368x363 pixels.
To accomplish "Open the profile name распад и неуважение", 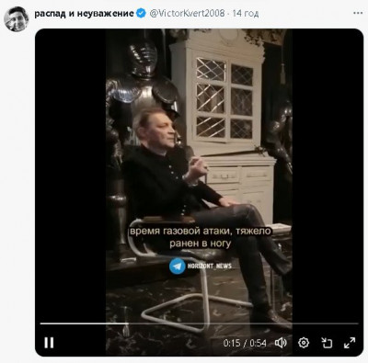I will click(84, 14).
